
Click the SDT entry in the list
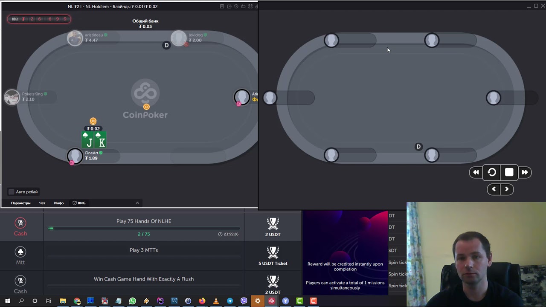(393, 251)
